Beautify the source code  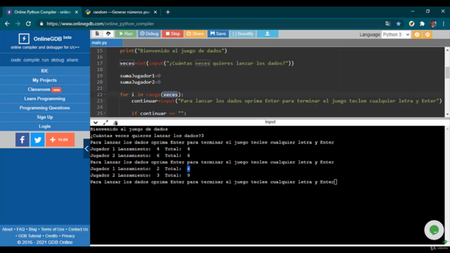[x=243, y=34]
